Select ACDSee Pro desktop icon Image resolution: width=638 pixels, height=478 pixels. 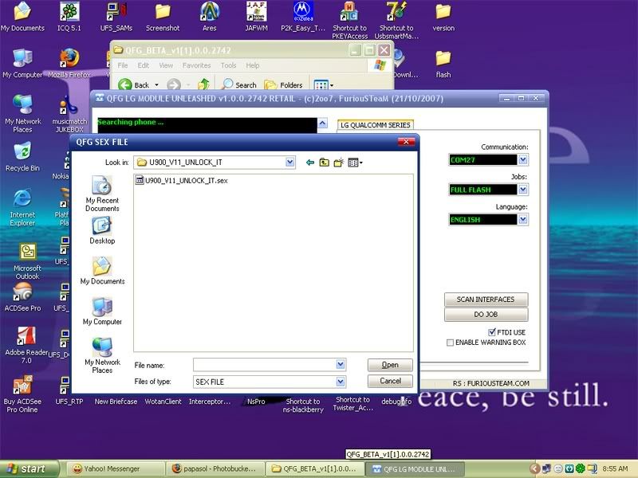pyautogui.click(x=22, y=297)
